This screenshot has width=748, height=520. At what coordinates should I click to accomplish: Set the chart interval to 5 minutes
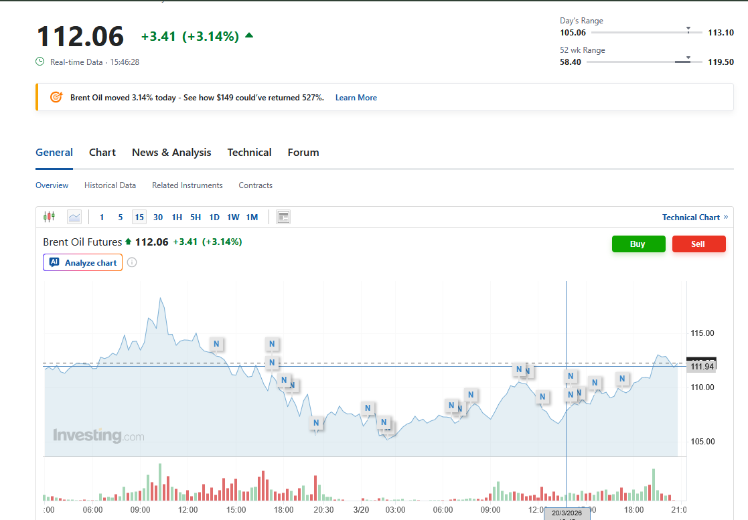121,218
